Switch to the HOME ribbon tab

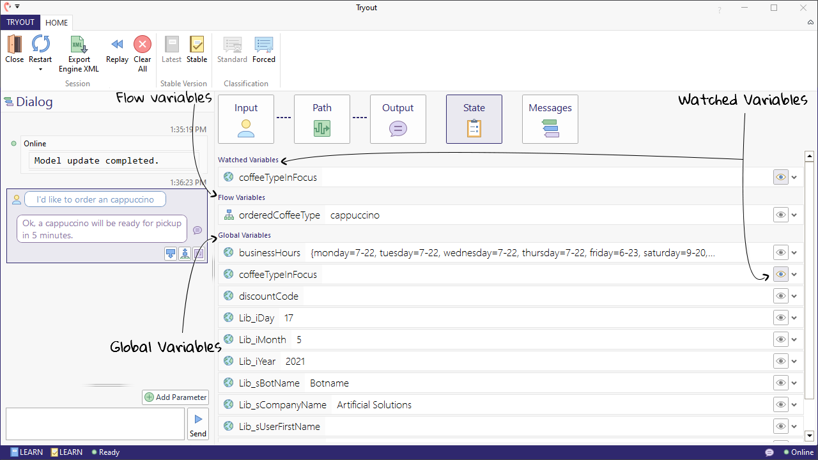(x=57, y=22)
